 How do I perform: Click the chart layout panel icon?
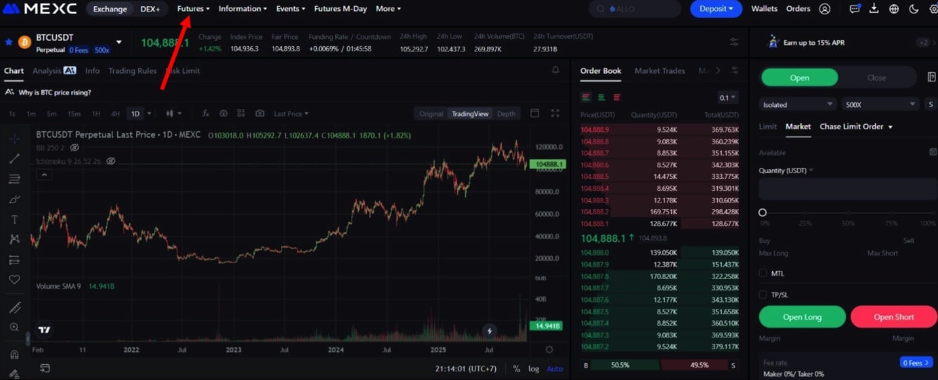(x=534, y=114)
